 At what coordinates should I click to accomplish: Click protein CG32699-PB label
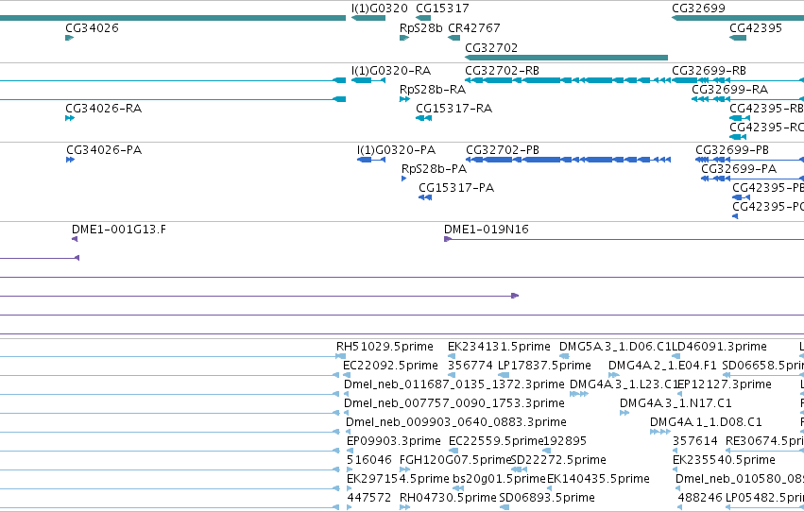pos(732,150)
